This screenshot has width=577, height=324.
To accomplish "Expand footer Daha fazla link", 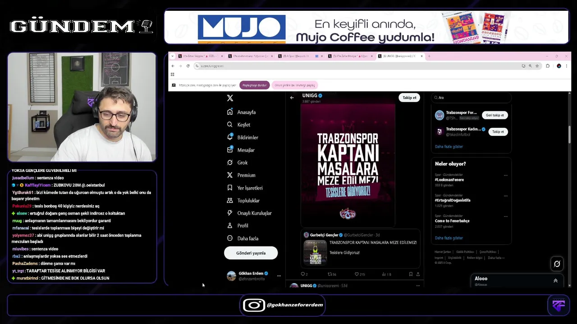I will (496, 258).
